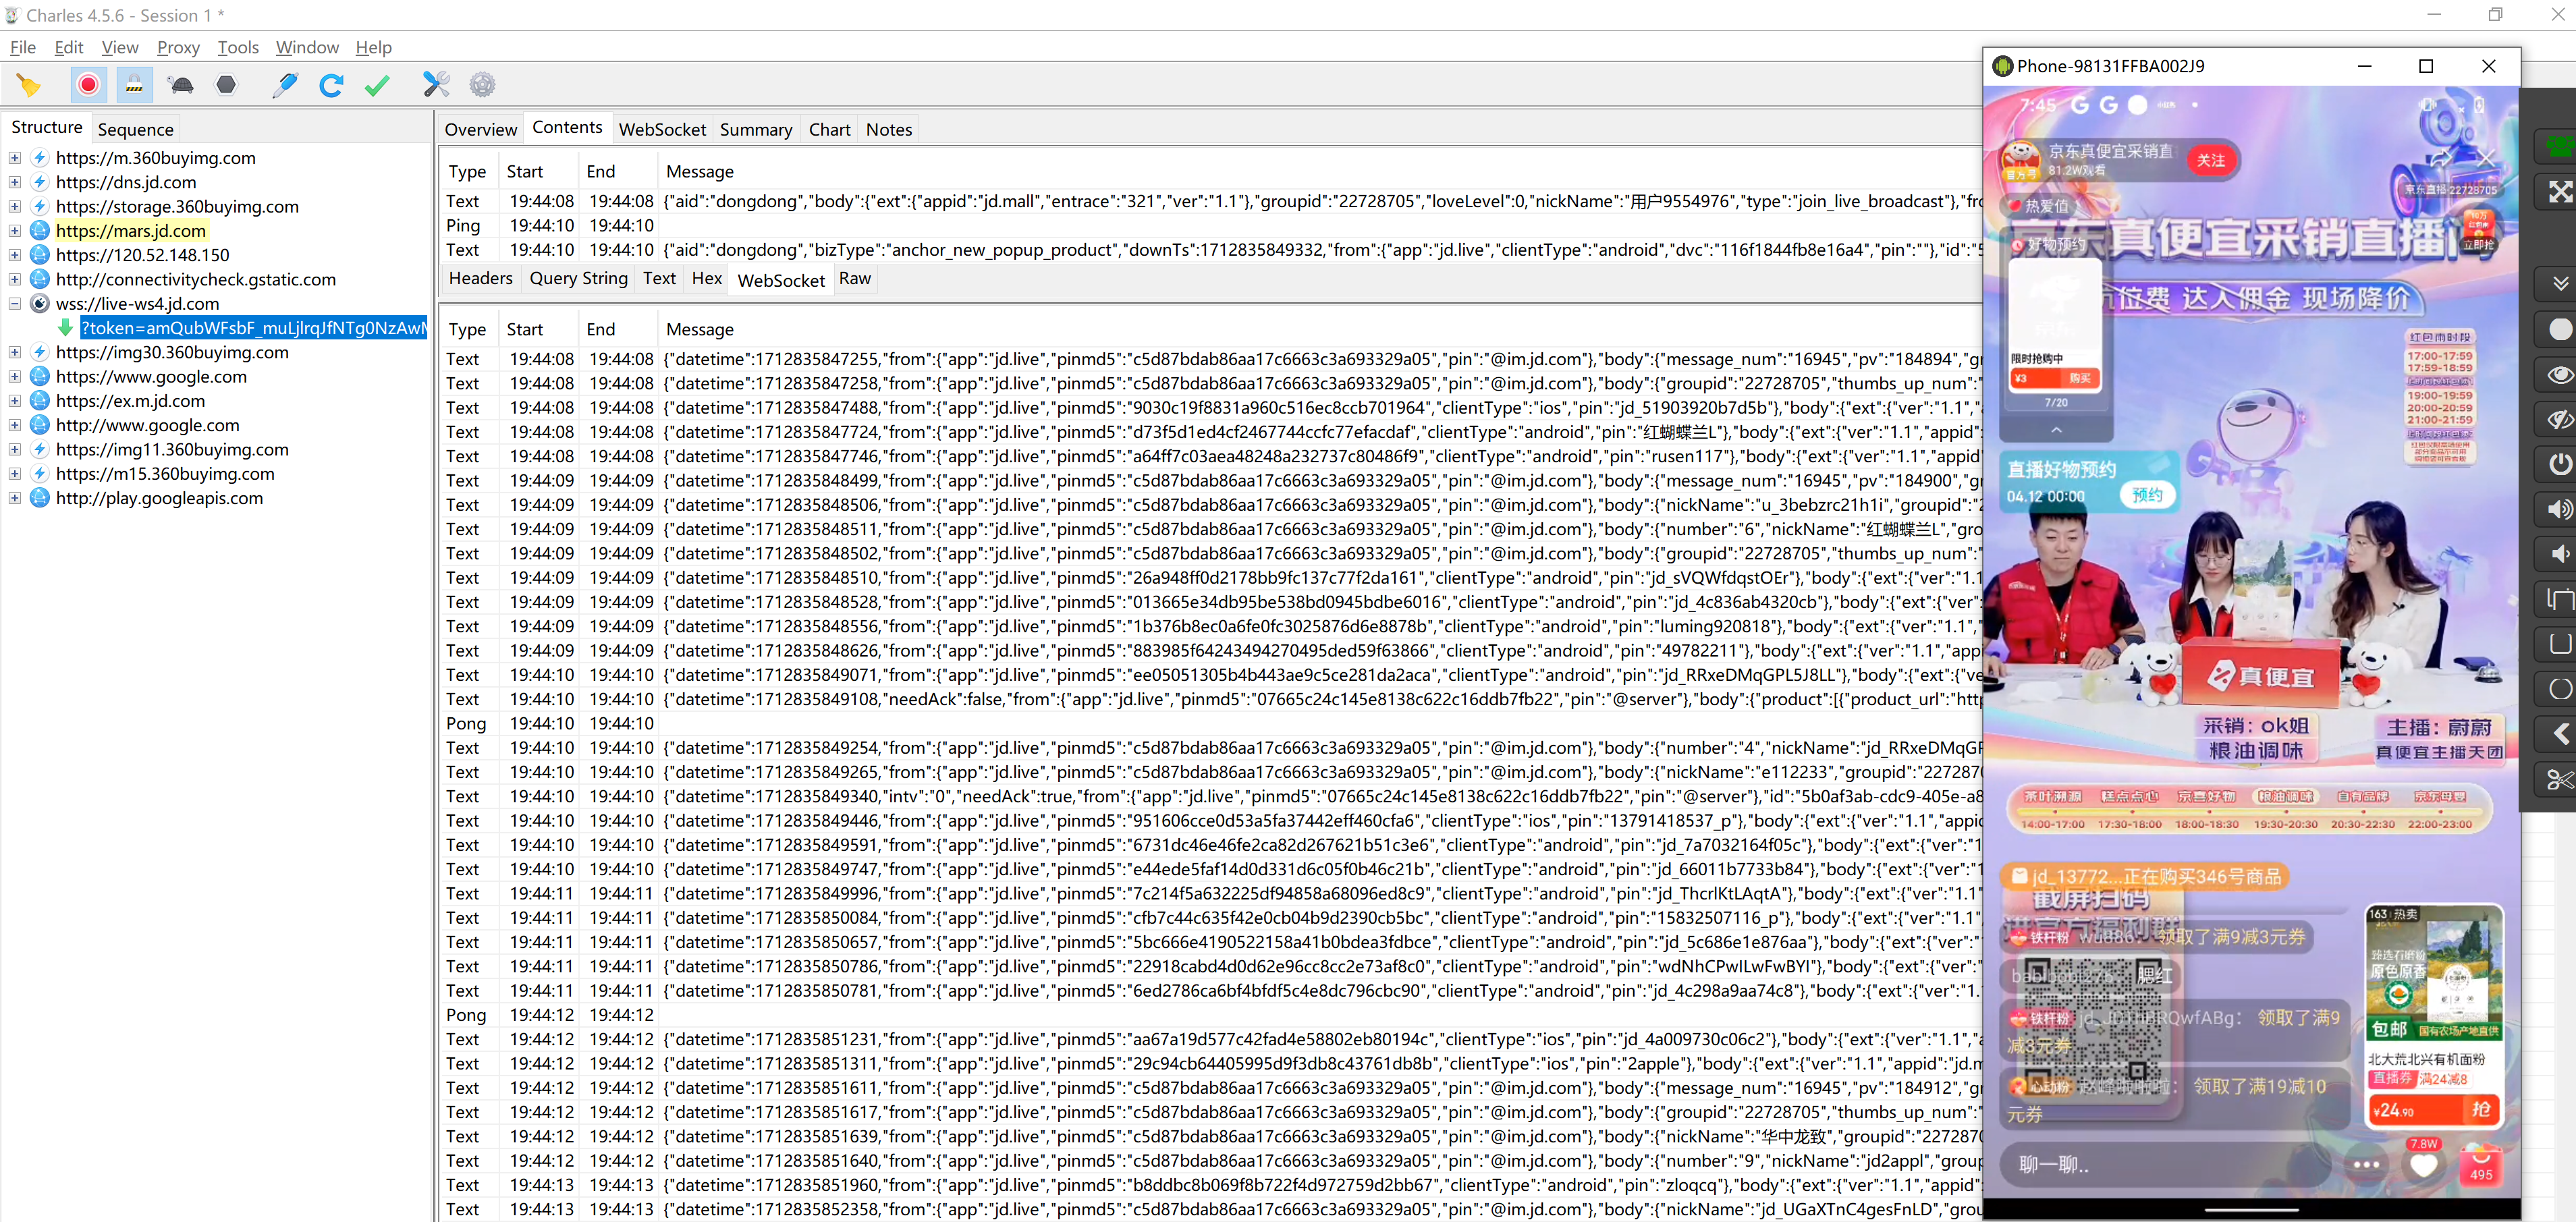Expand the https://ex.m.jd.com node
Screen dimensions: 2576x1222
click(x=15, y=401)
